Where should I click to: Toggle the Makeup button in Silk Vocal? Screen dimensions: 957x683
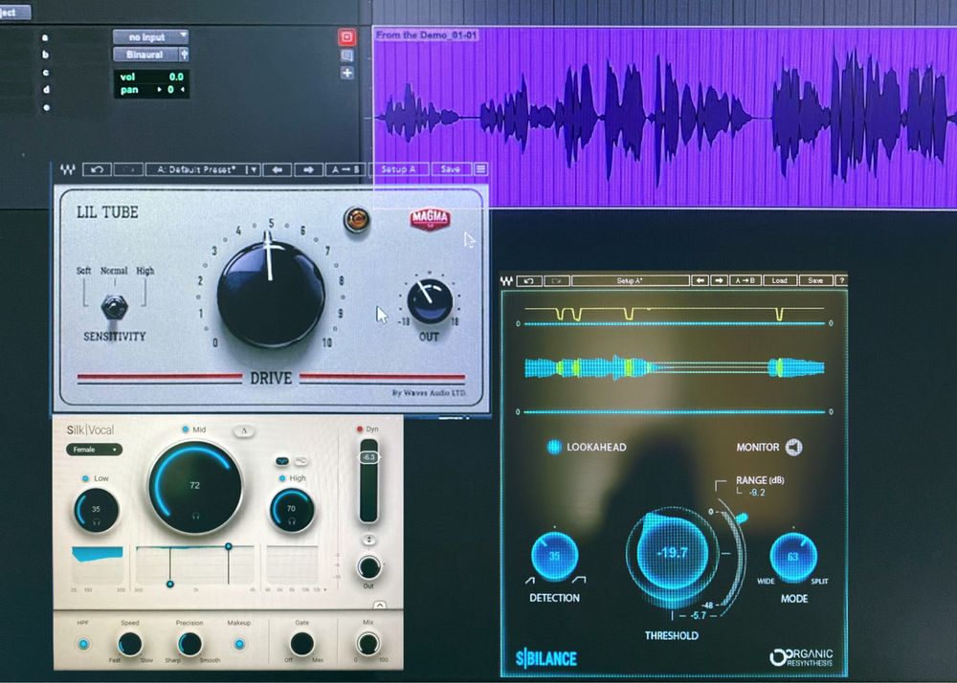point(239,644)
